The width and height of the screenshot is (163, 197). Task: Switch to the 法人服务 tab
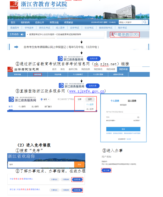click(x=35, y=107)
